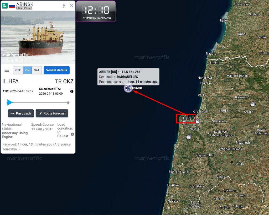Select the ON tracking option
Image resolution: width=269 pixels, height=215 pixels.
27,70
